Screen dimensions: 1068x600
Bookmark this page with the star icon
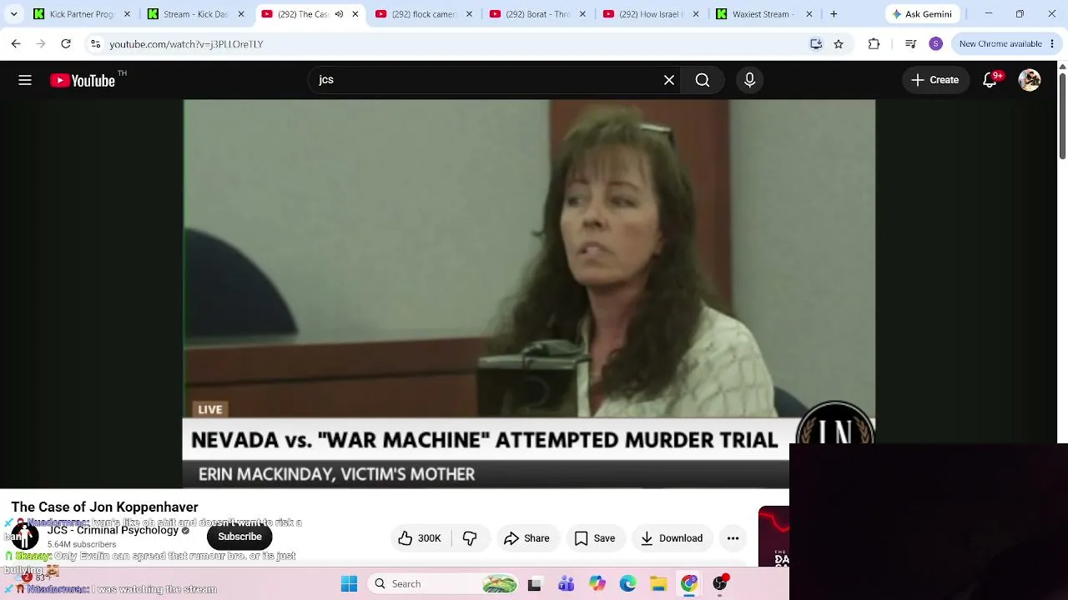839,44
